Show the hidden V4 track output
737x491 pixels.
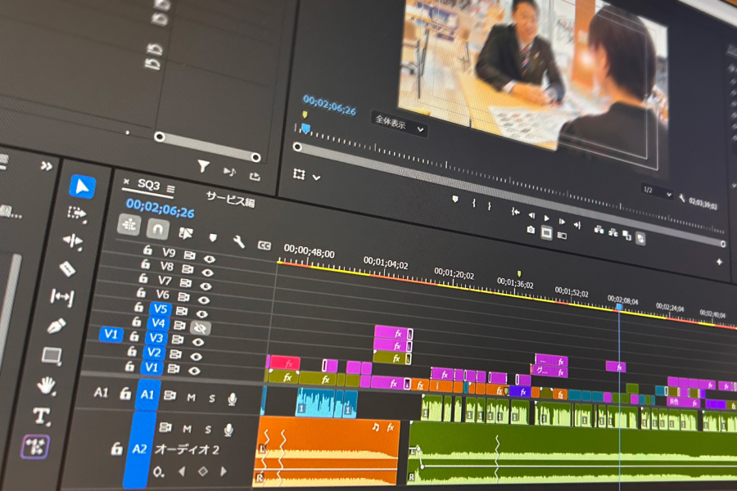coord(201,327)
